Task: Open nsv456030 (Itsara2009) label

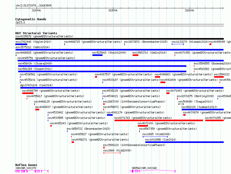Action: pos(35,63)
